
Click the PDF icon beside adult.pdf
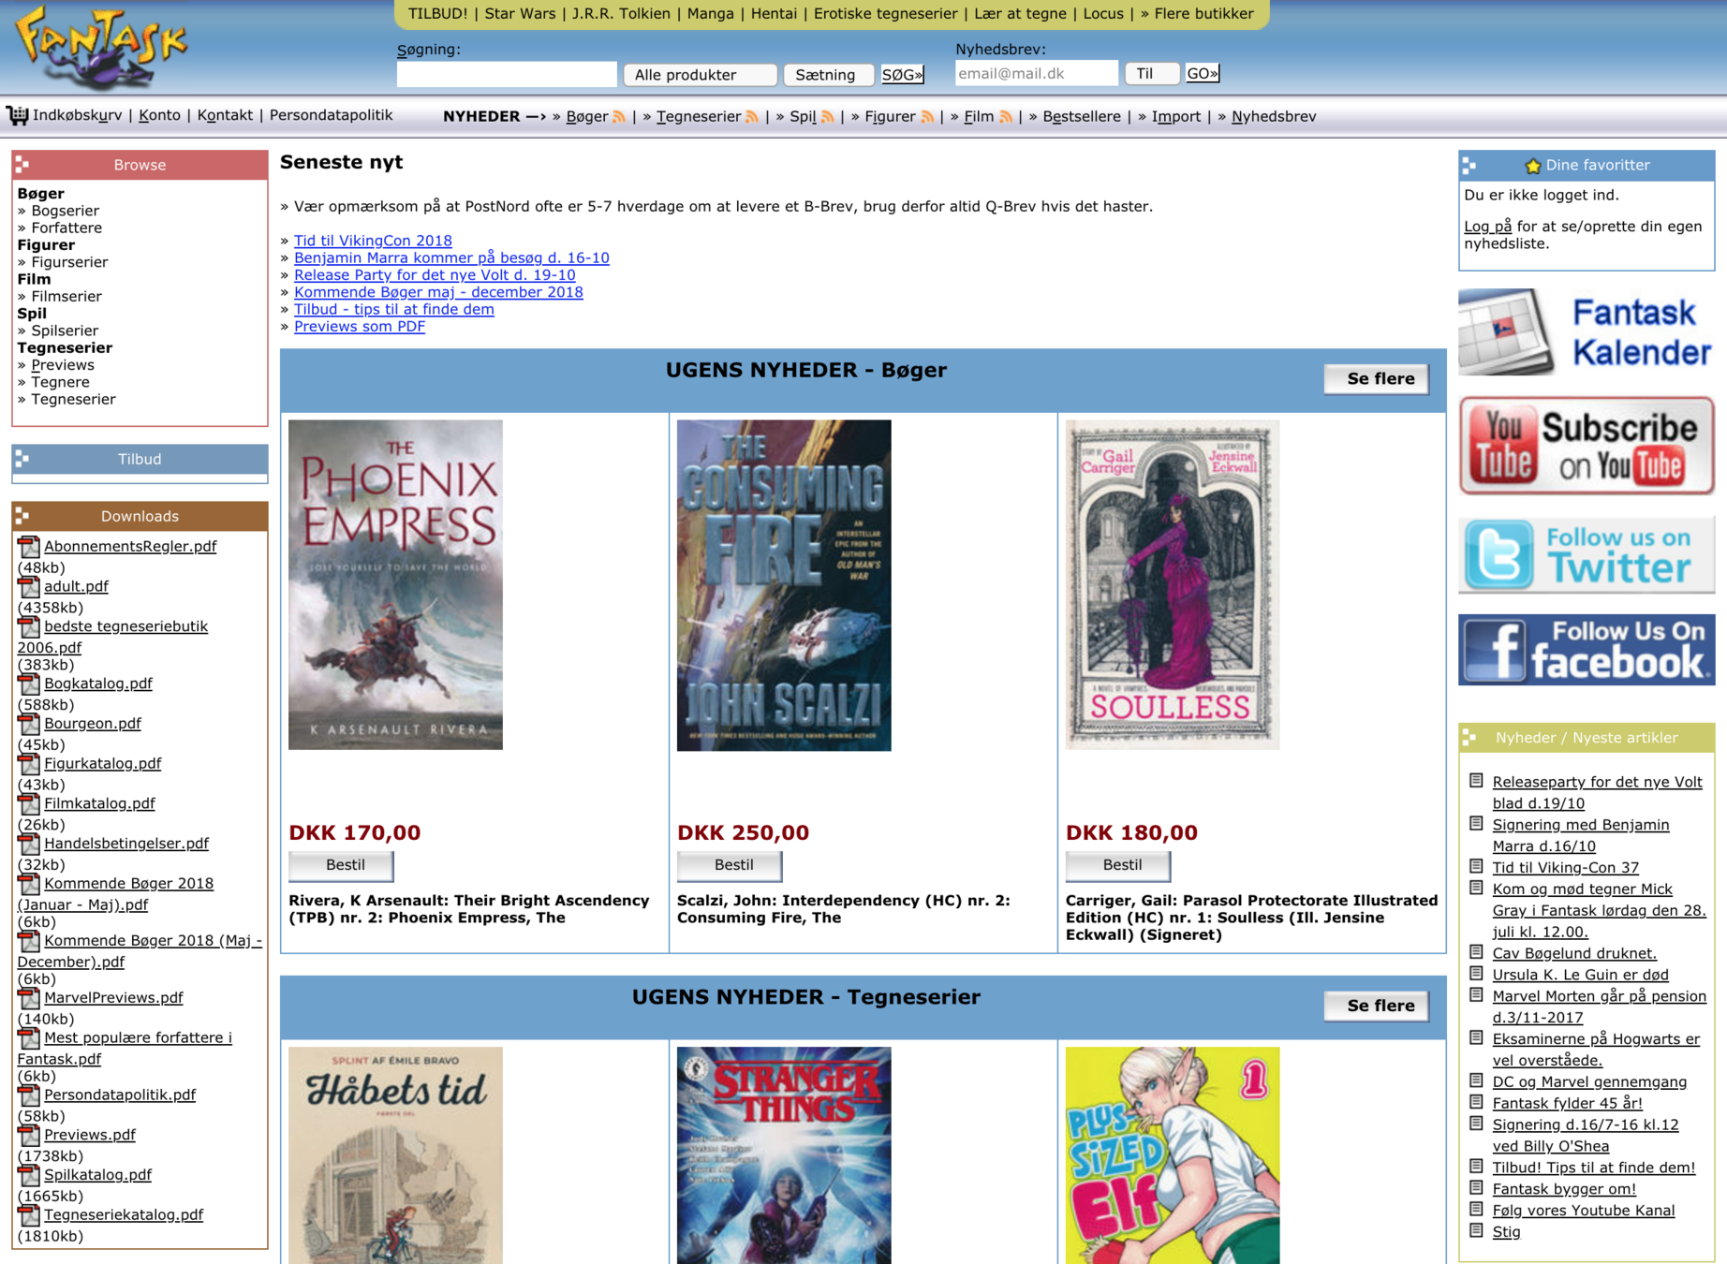pyautogui.click(x=29, y=586)
